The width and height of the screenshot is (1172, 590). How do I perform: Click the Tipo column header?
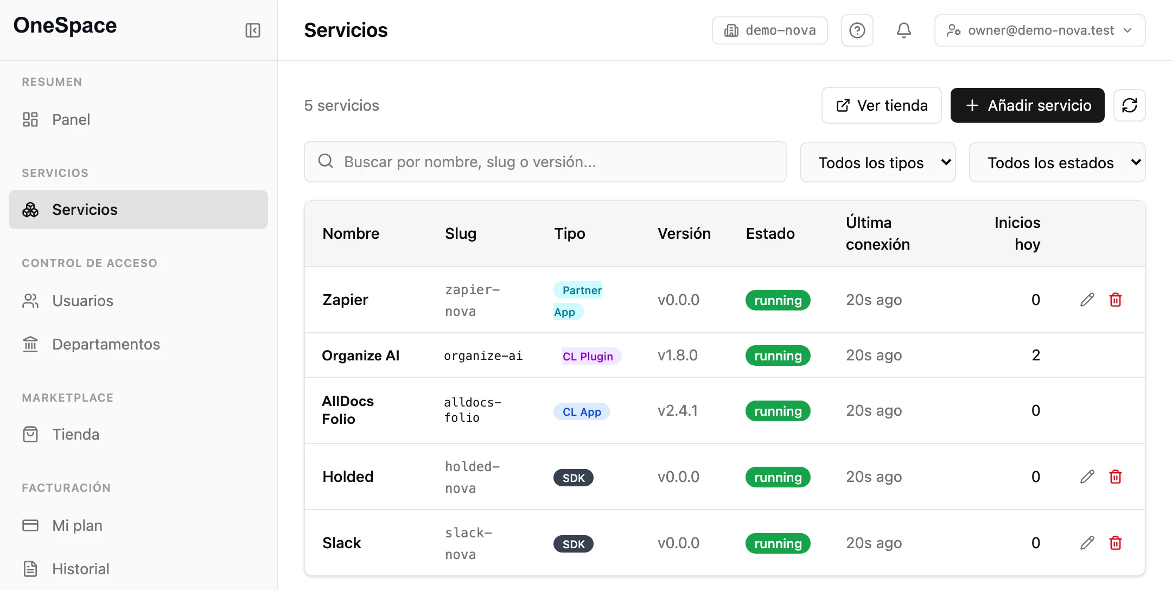570,233
